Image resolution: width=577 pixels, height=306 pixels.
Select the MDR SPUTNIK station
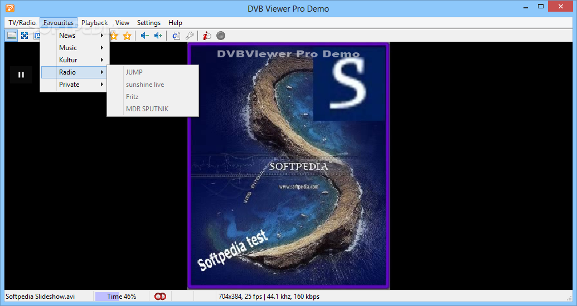[153, 108]
